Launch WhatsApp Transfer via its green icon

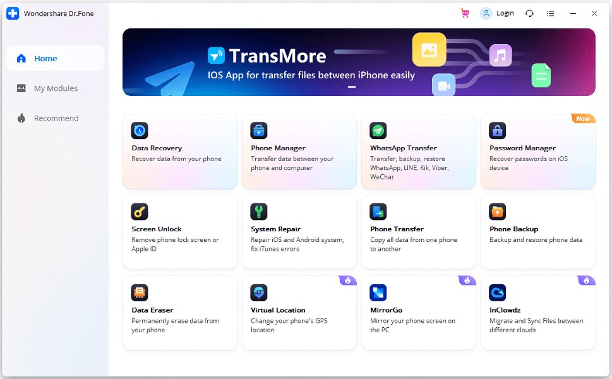click(x=378, y=131)
